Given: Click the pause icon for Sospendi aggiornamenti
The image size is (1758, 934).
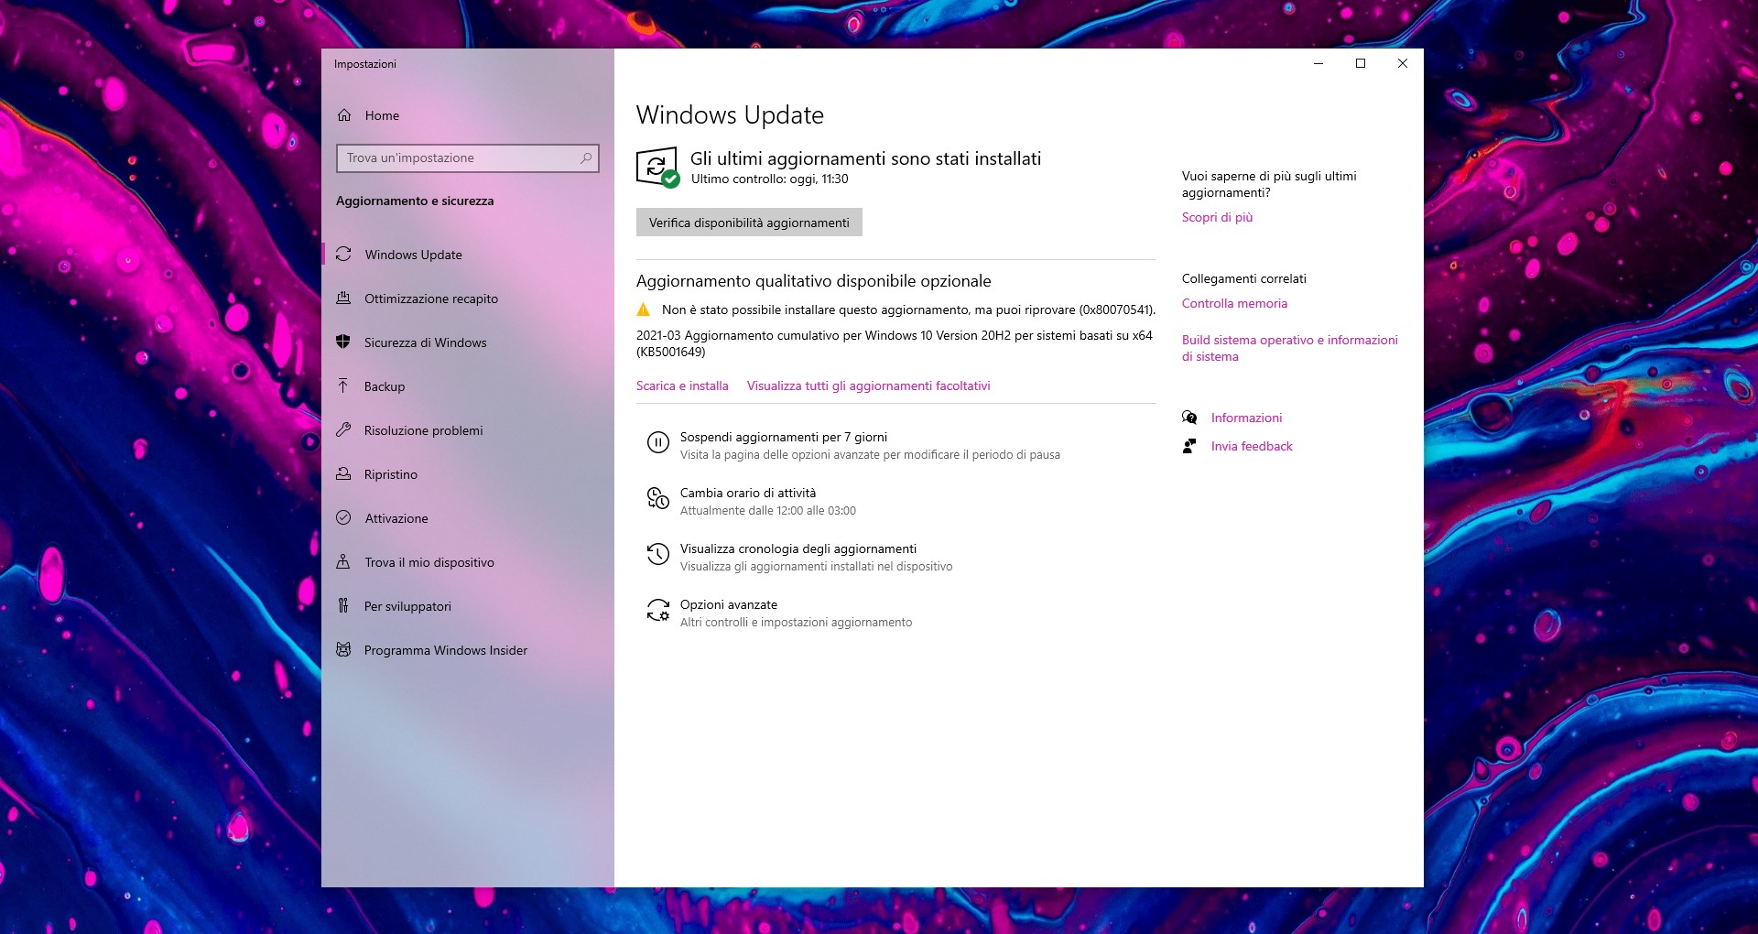Looking at the screenshot, I should (657, 443).
